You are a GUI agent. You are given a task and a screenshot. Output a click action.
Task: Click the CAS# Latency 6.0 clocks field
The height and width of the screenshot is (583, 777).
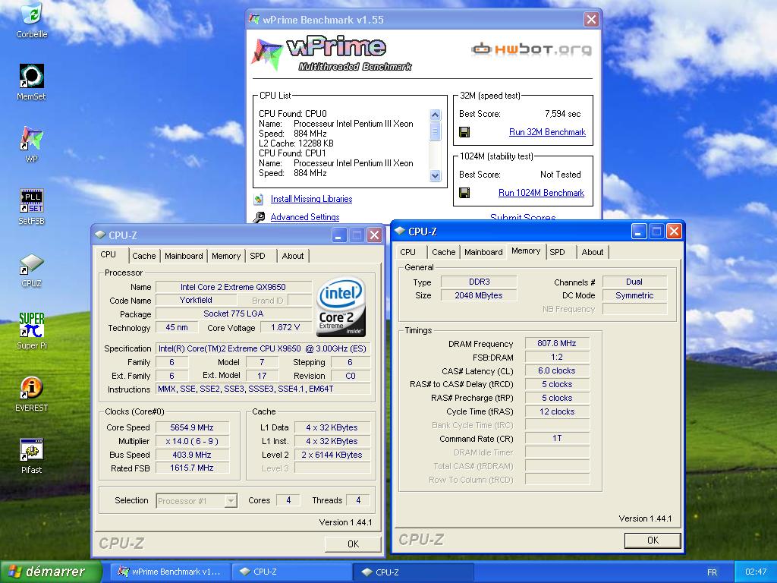[557, 370]
